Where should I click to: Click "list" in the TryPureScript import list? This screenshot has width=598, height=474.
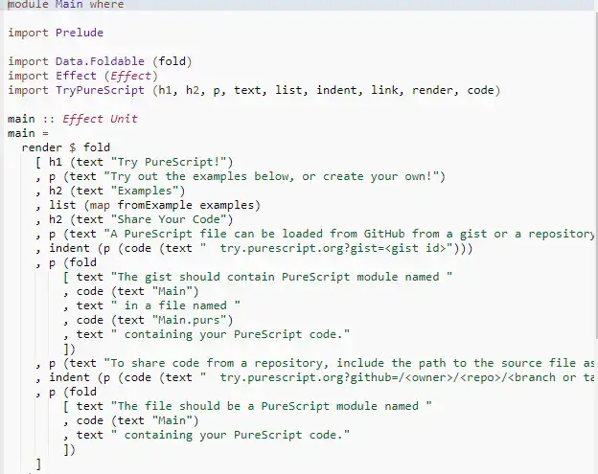pos(288,90)
